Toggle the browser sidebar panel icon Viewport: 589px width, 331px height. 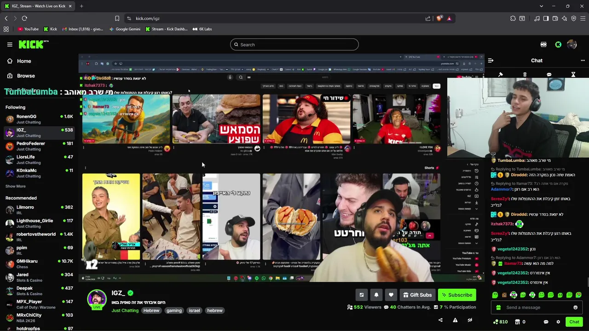click(x=546, y=18)
